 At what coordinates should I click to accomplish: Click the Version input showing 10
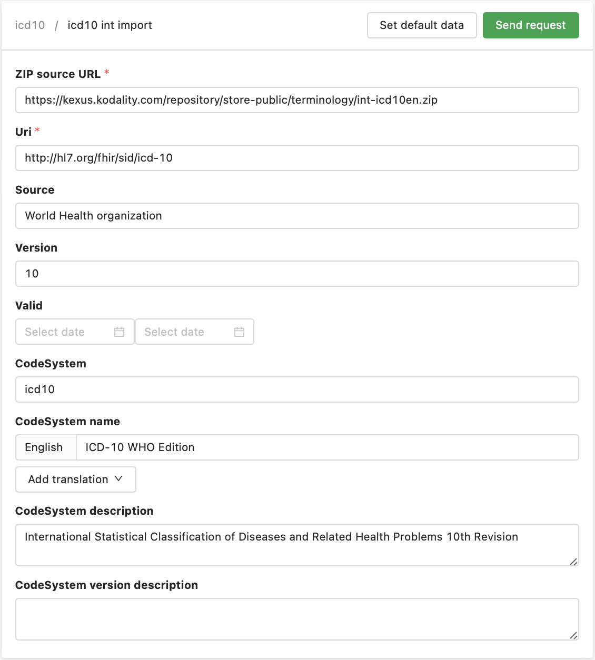pyautogui.click(x=297, y=274)
